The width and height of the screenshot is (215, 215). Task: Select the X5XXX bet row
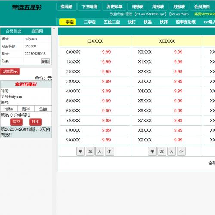pyautogui.click(x=167, y=101)
